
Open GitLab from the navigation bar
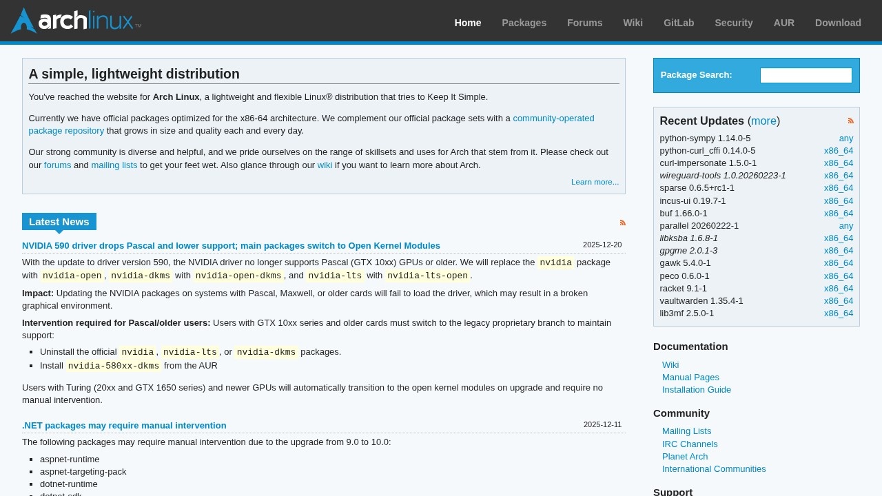tap(679, 23)
